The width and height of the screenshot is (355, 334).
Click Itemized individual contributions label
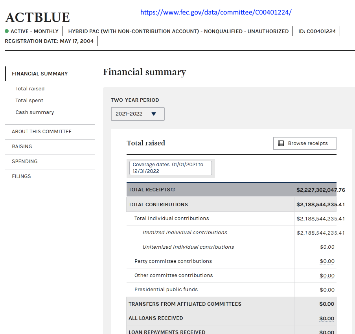[x=185, y=232]
